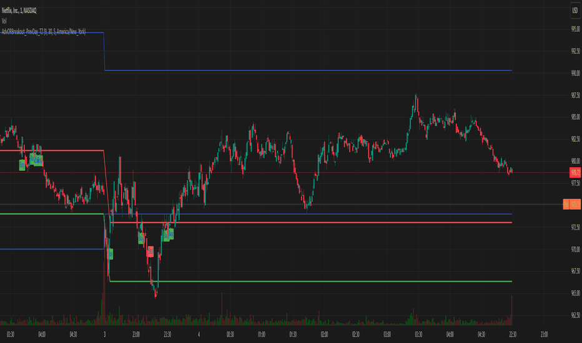The image size is (582, 343).
Task: Click the 987.50 price axis label
Action: pos(575,95)
